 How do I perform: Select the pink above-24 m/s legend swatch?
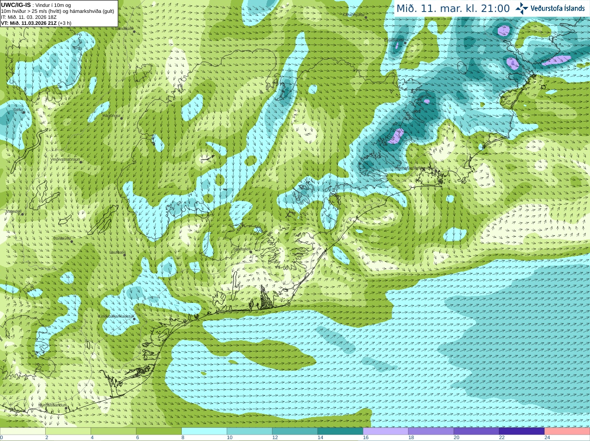(567, 431)
